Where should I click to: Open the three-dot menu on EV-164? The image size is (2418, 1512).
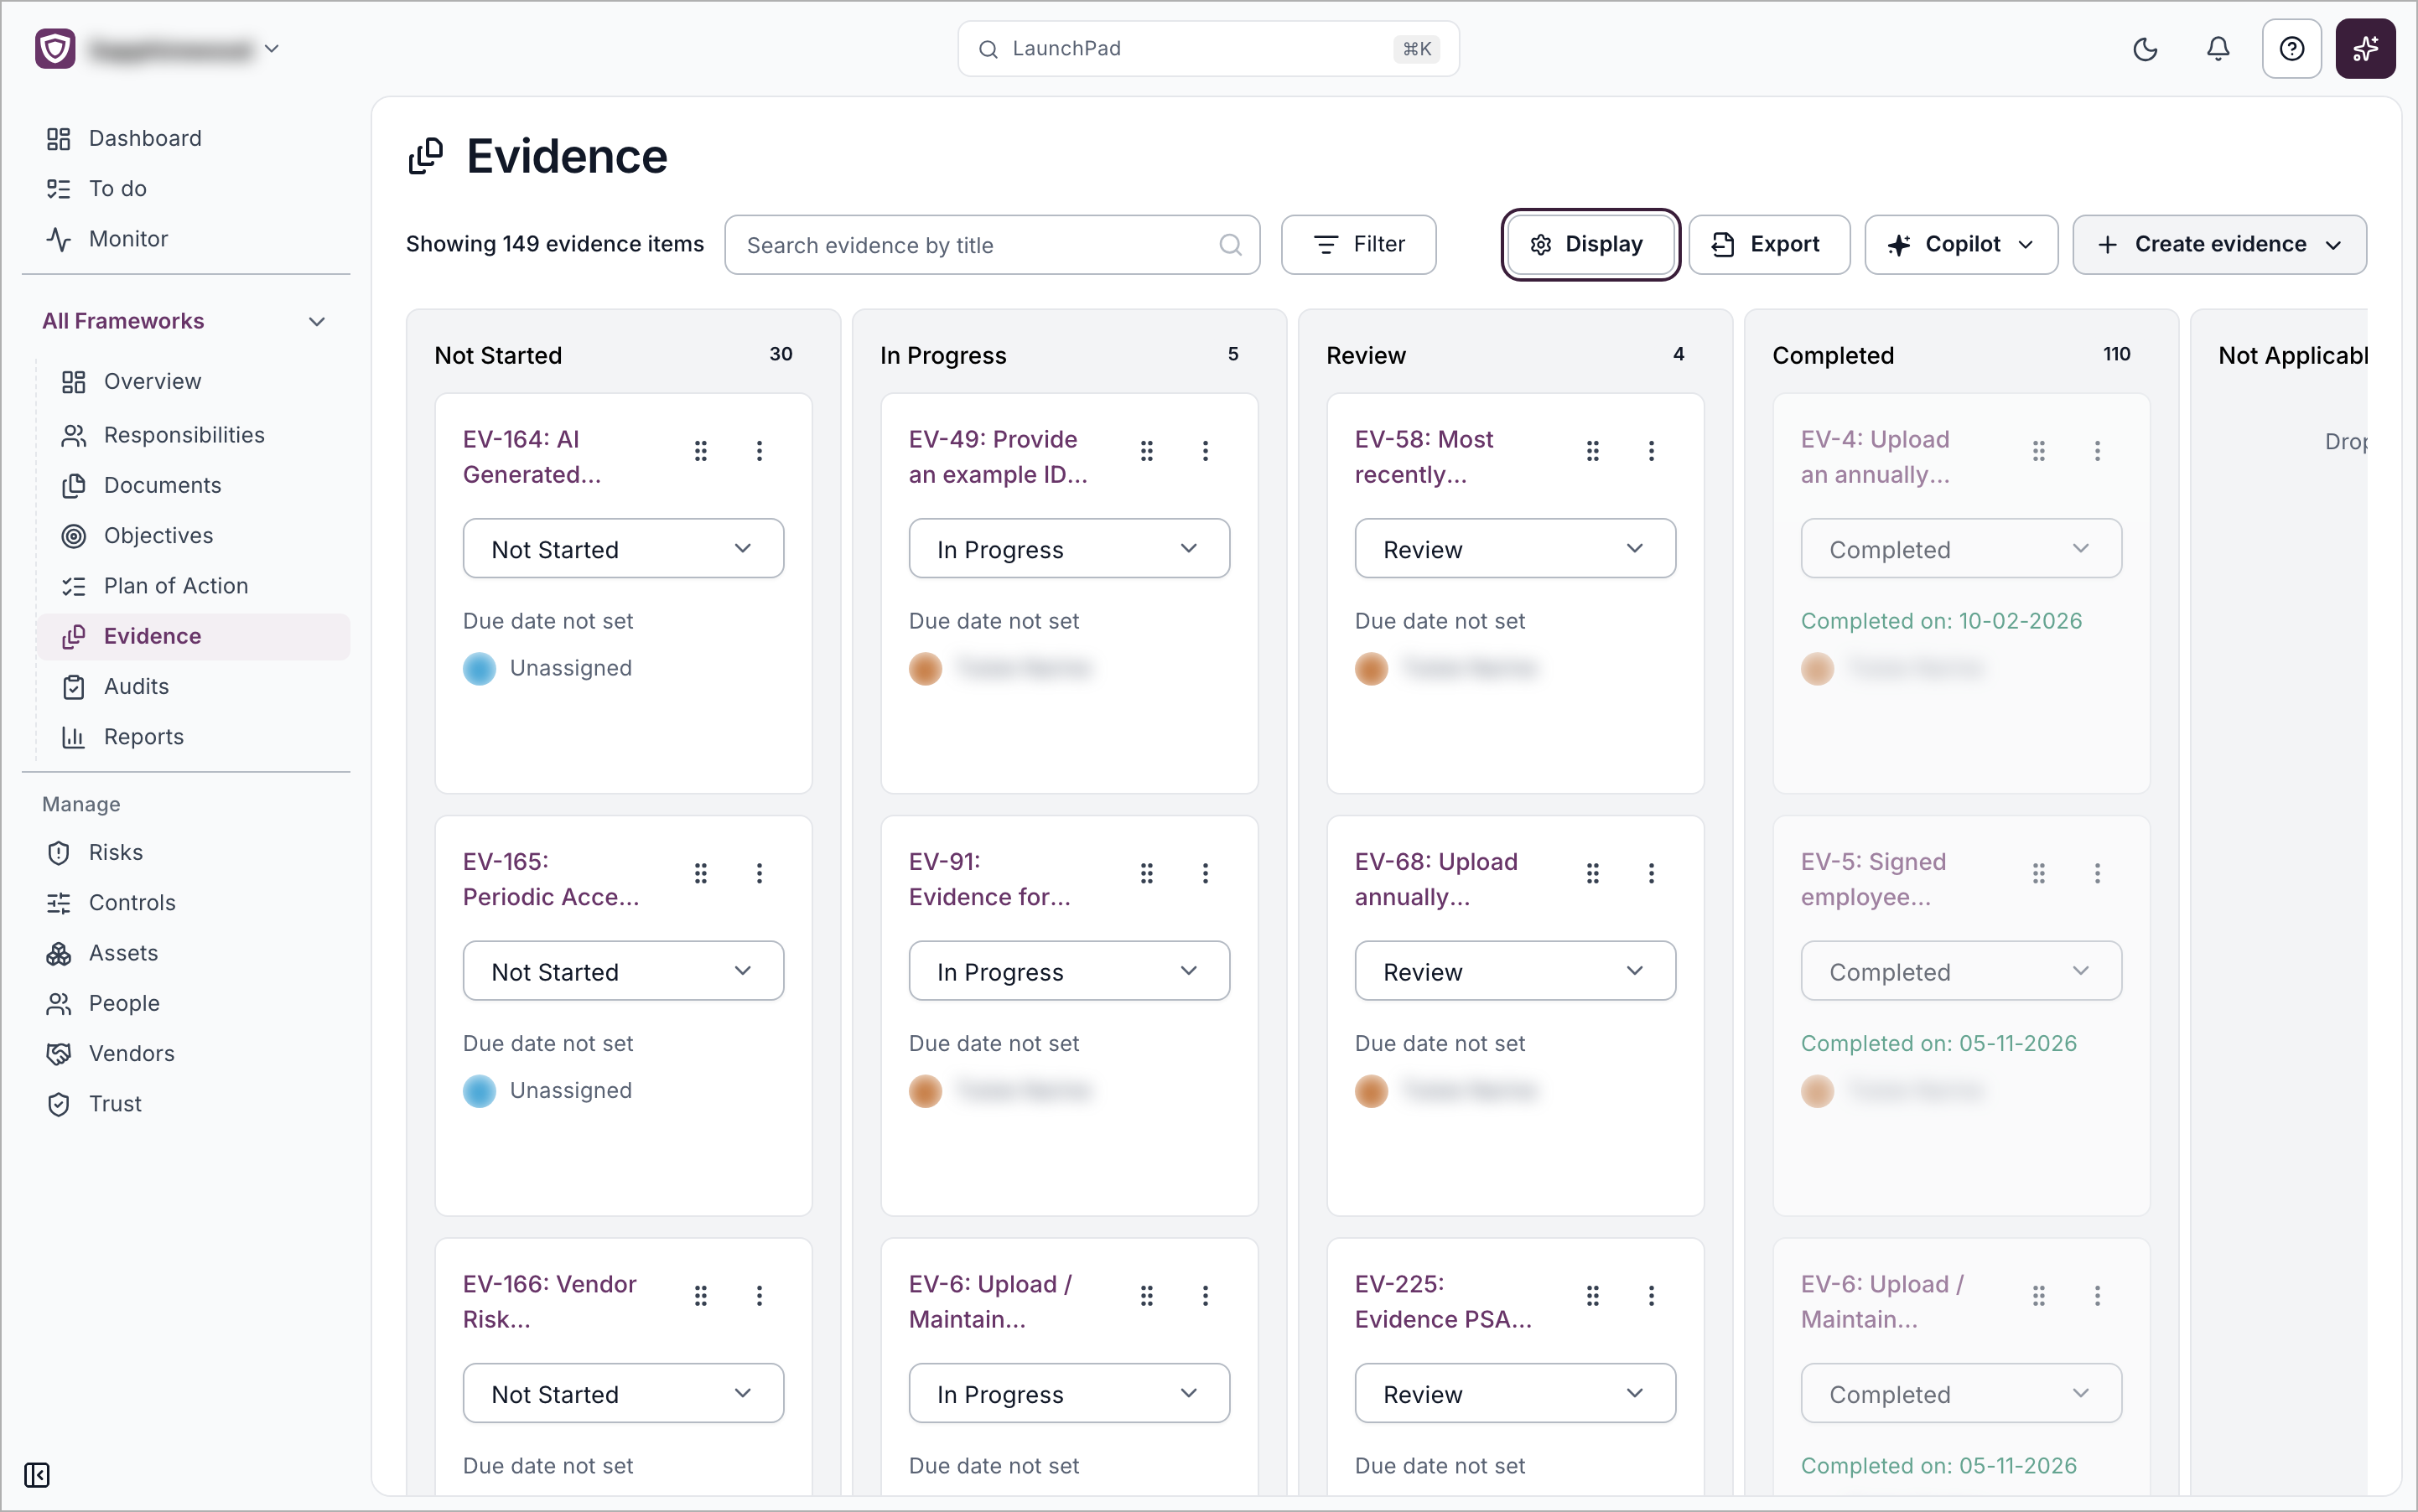click(x=760, y=451)
